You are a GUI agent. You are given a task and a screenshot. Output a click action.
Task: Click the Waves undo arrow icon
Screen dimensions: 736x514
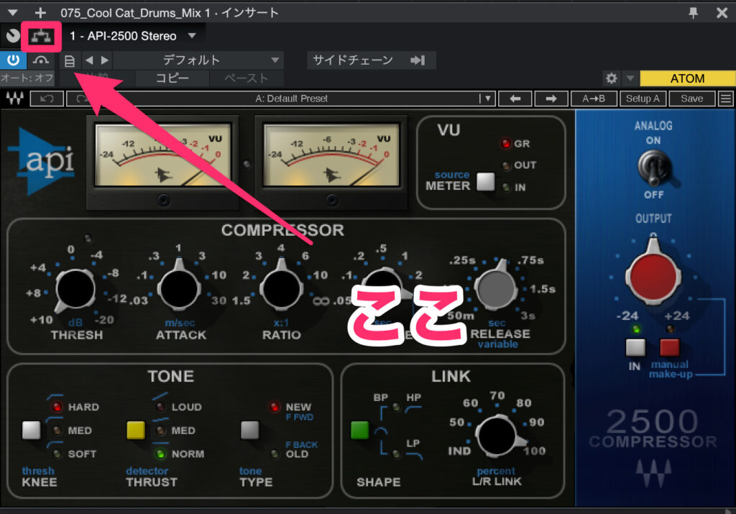coord(47,98)
